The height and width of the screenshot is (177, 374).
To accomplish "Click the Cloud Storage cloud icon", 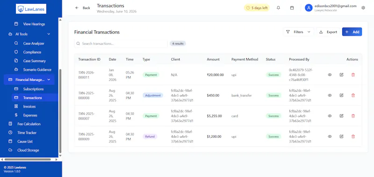I will tap(10, 150).
